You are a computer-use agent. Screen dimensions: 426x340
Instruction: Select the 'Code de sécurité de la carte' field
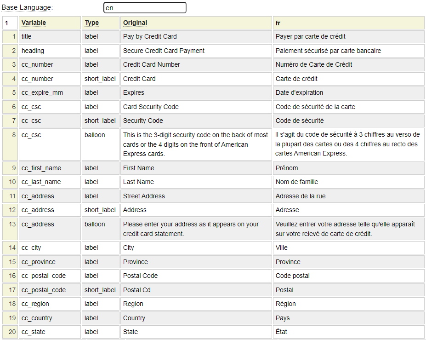(x=348, y=107)
